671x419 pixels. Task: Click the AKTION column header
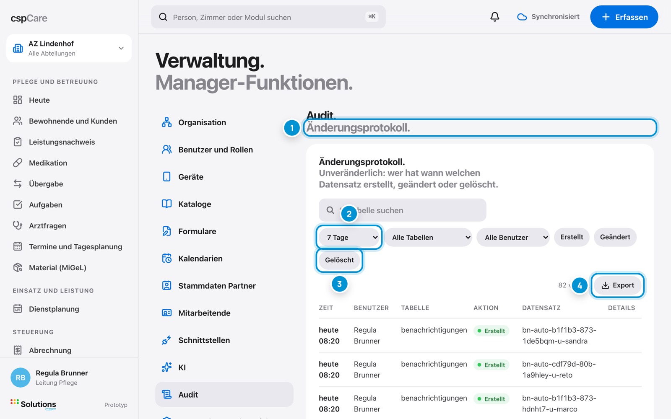pos(486,308)
